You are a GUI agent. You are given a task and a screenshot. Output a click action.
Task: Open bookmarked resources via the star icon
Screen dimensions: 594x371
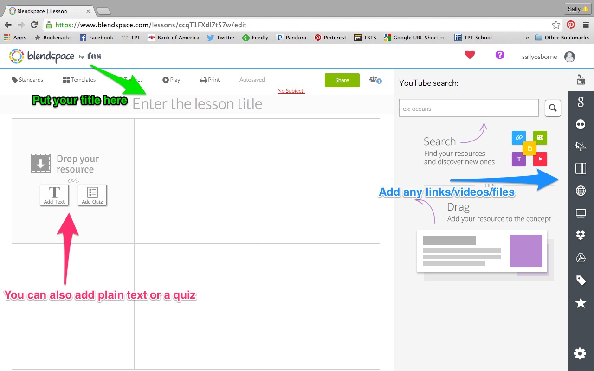[x=581, y=302]
